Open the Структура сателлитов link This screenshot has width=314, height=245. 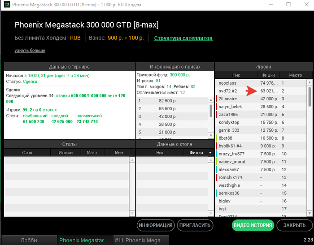tap(183, 38)
